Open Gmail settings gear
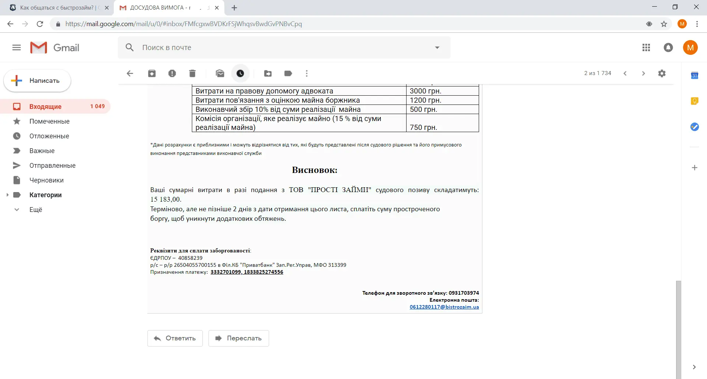Screen dimensions: 707x379 [662, 73]
